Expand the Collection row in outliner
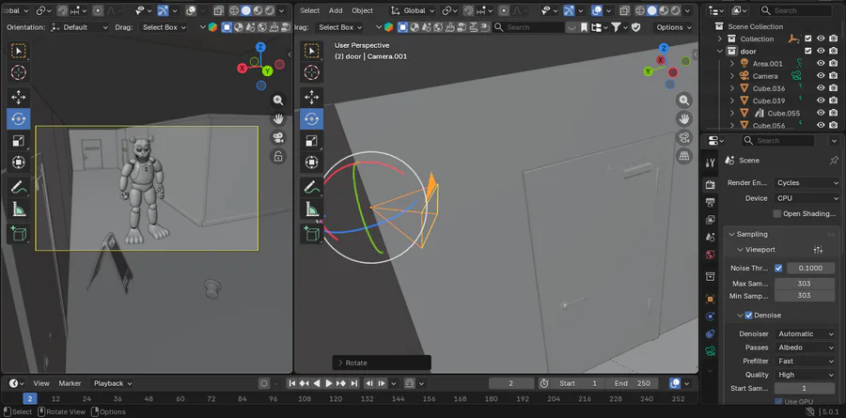 (720, 39)
